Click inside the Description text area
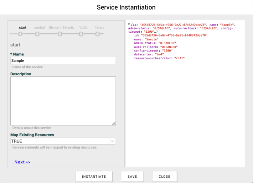 63,101
